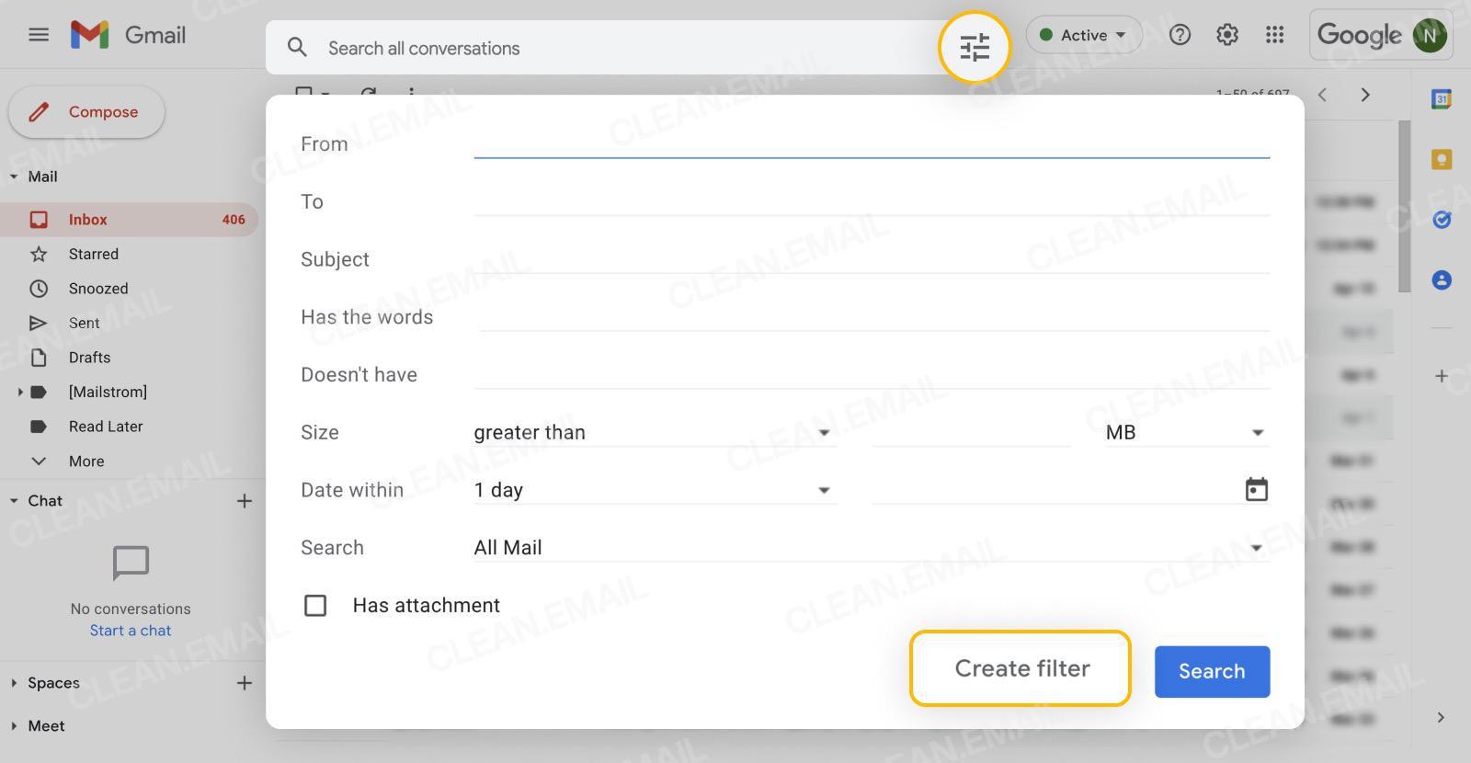This screenshot has height=763, width=1471.
Task: Click the search options filter icon
Action: click(x=974, y=47)
